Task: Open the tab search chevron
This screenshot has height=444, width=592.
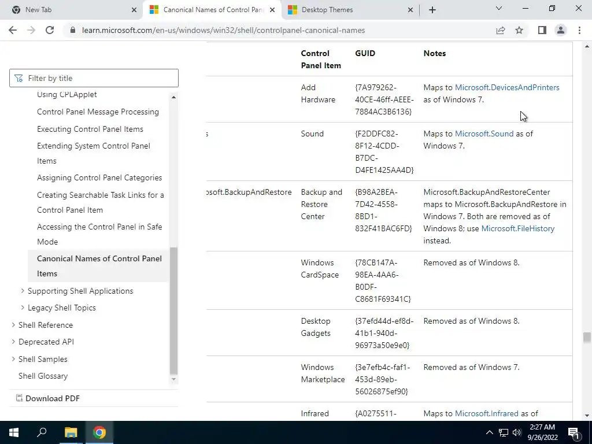Action: click(499, 8)
